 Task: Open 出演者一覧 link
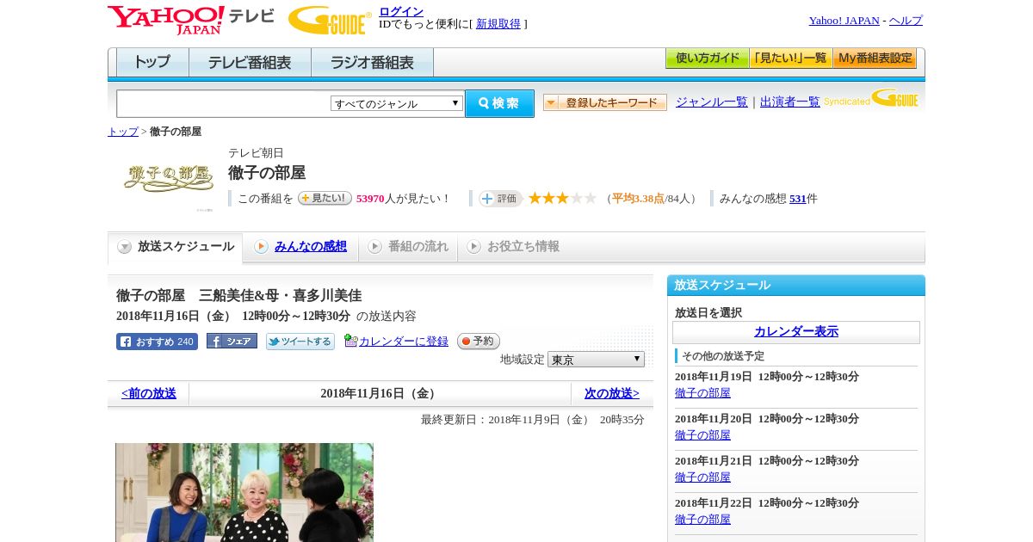tap(790, 102)
